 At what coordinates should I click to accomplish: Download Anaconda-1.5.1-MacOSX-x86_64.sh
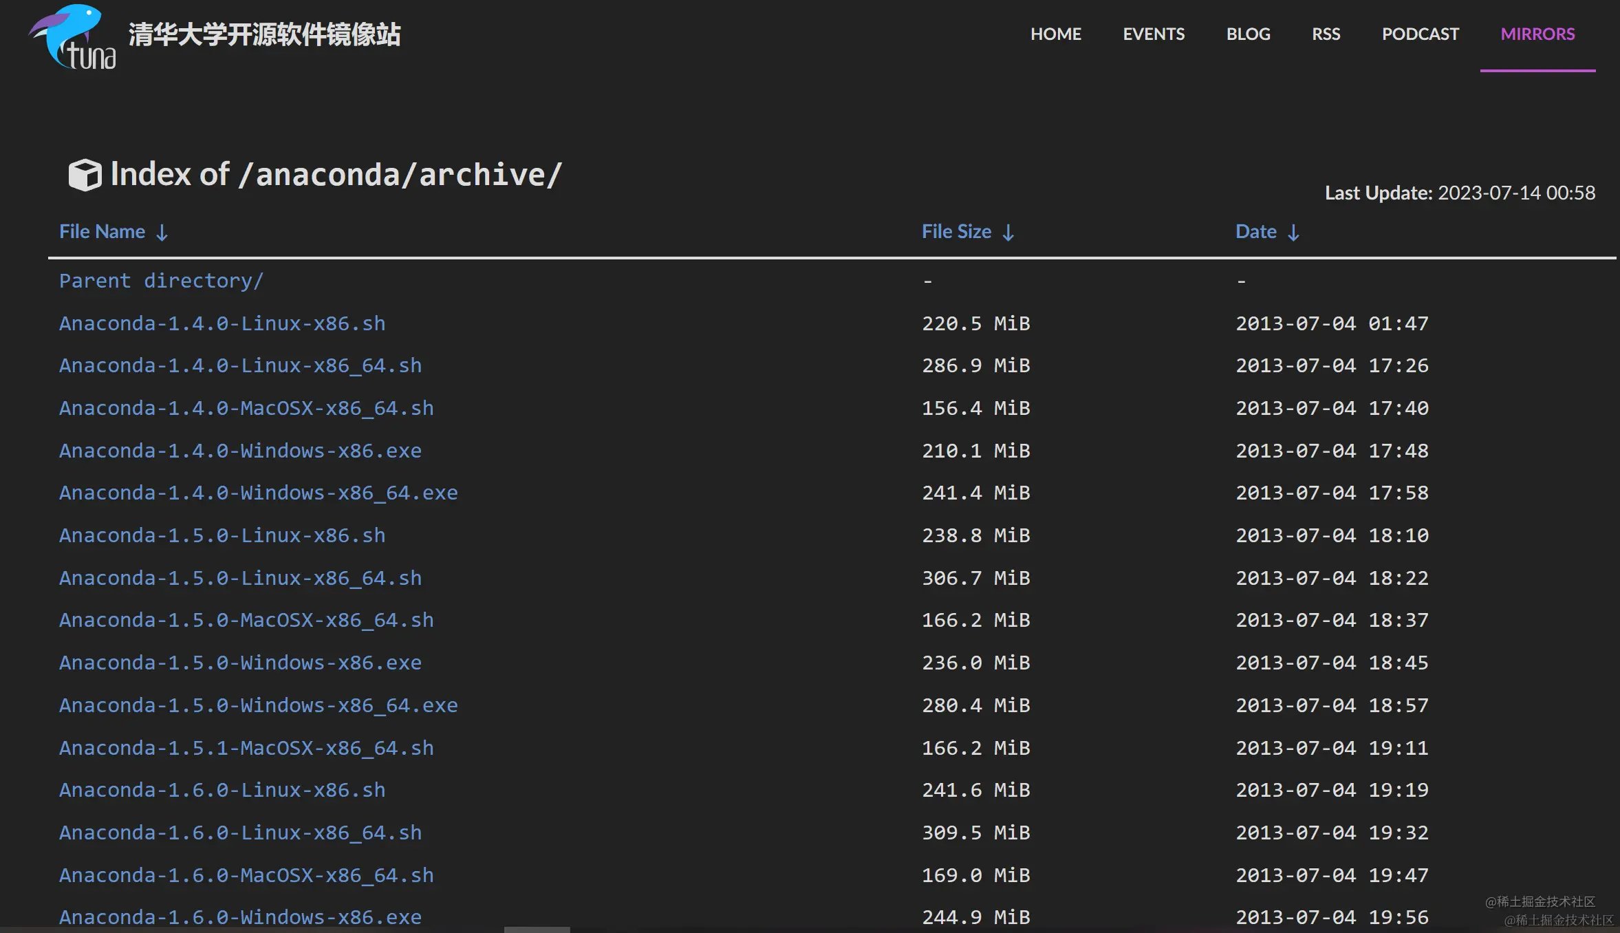click(x=246, y=748)
